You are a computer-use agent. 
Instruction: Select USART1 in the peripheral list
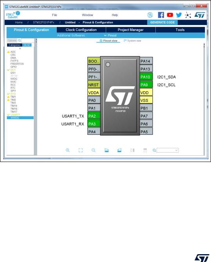click(15, 115)
